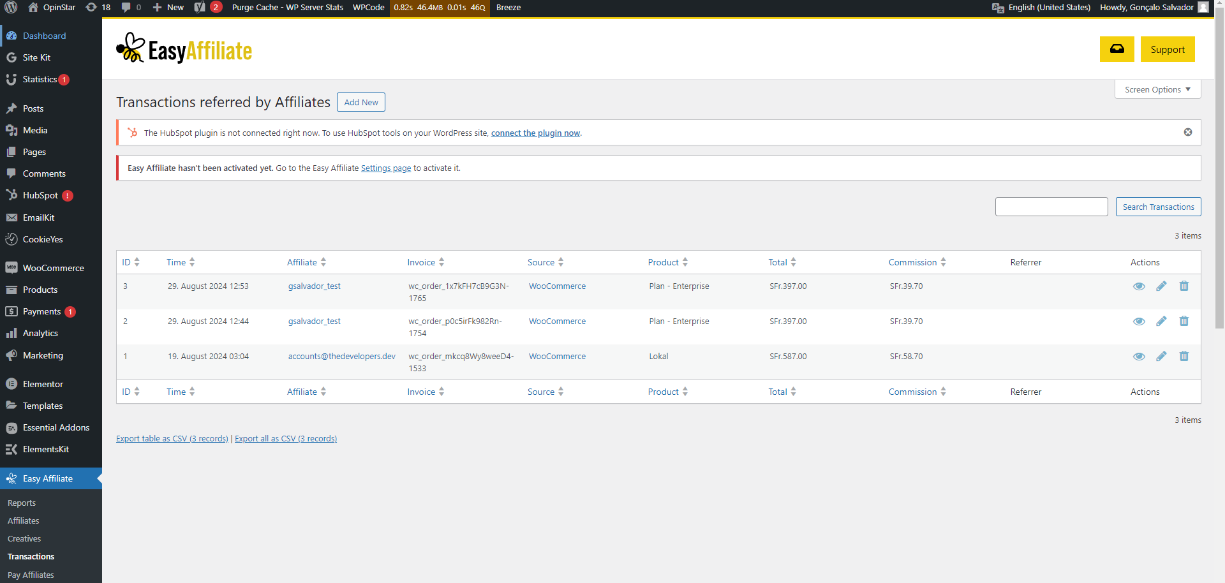Focus the transactions search input field
This screenshot has width=1225, height=583.
[1051, 207]
